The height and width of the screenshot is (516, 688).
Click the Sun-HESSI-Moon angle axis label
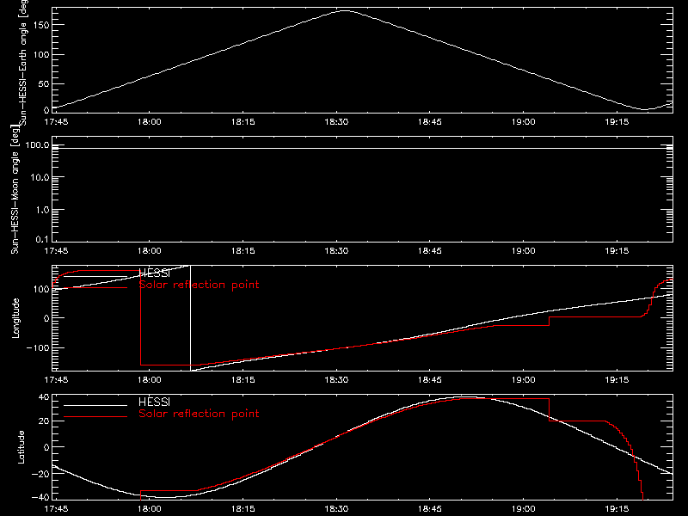(15, 189)
